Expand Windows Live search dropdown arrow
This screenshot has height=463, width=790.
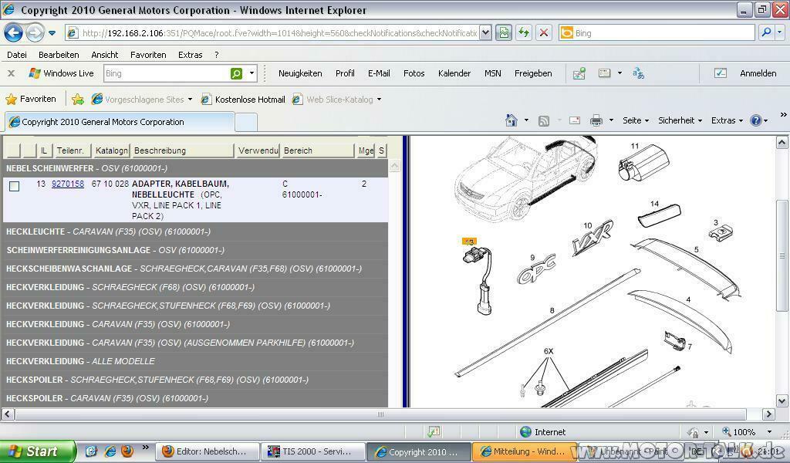click(x=252, y=73)
